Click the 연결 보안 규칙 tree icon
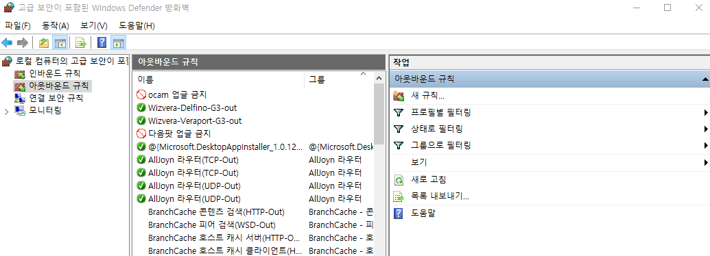This screenshot has height=256, width=710. (19, 98)
